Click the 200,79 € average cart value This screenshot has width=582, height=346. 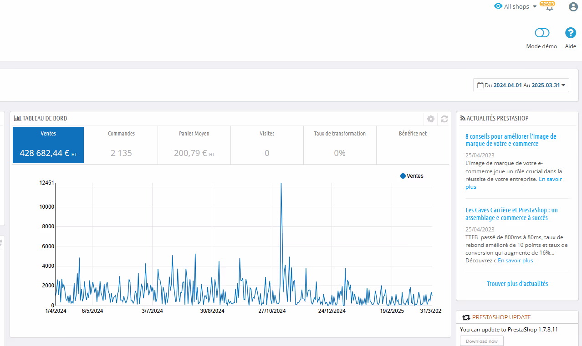(194, 153)
